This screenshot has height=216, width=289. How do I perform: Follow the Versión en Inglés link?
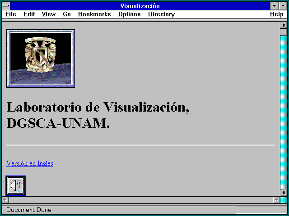click(x=30, y=163)
